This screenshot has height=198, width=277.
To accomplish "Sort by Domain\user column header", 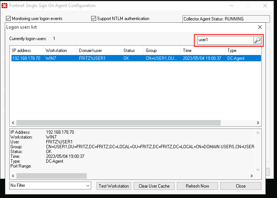I will [99, 51].
